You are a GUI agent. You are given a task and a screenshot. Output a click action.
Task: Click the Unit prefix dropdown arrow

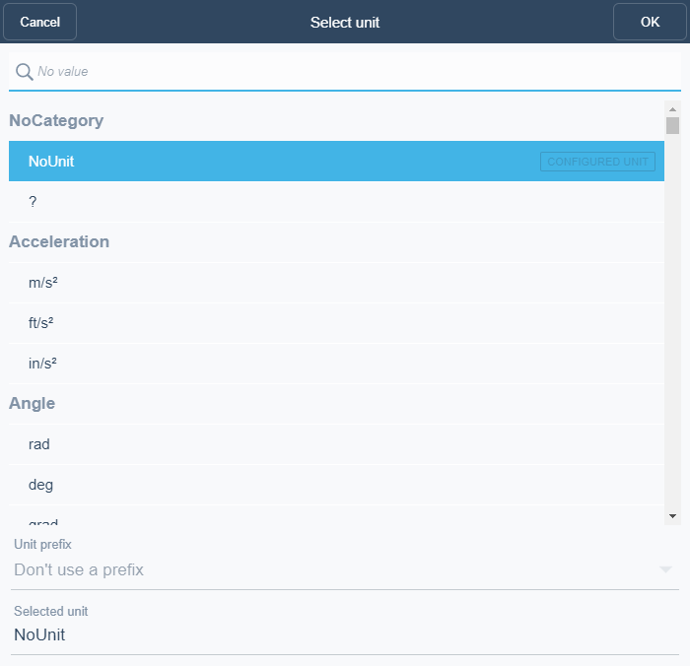pyautogui.click(x=665, y=570)
